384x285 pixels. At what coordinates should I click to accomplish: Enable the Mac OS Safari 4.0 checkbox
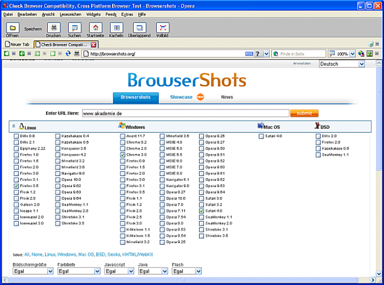click(x=261, y=136)
